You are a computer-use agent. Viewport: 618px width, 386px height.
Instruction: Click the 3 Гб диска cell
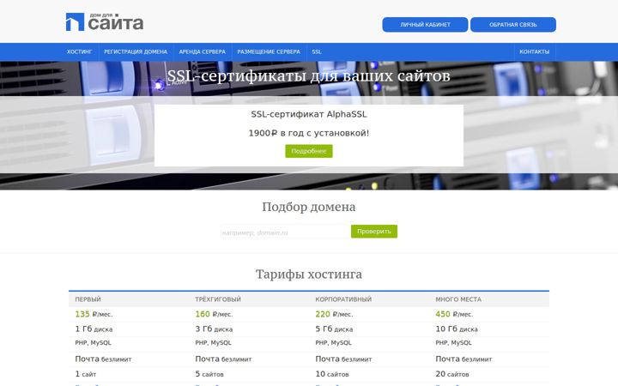click(214, 329)
